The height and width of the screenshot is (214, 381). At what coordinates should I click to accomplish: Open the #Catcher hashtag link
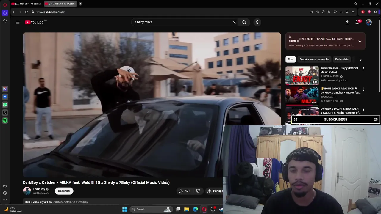[x=59, y=202]
